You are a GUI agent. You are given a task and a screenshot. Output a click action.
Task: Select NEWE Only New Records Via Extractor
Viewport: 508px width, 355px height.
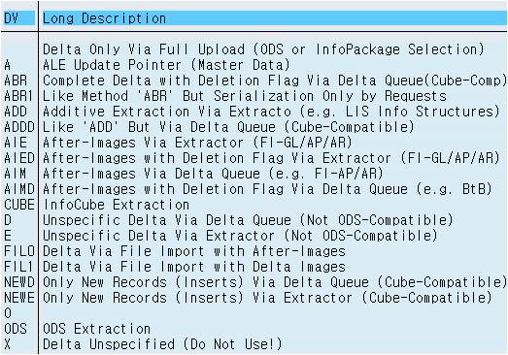point(254,298)
